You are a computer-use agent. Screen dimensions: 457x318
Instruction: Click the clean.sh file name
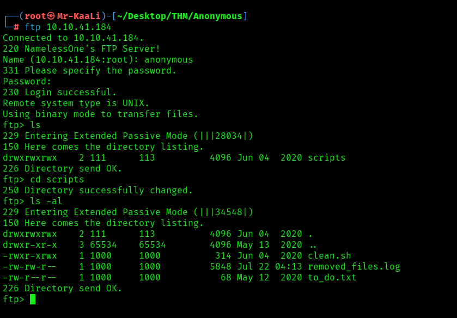pos(329,255)
